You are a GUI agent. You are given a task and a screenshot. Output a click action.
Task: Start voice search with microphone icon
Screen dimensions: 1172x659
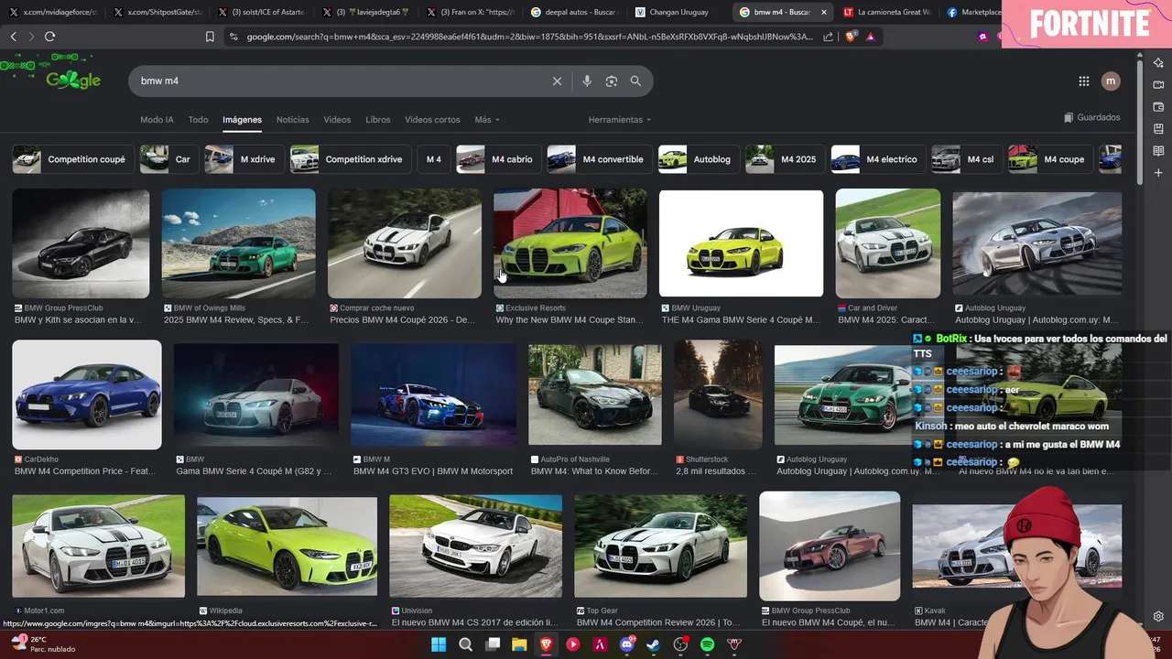pos(587,81)
